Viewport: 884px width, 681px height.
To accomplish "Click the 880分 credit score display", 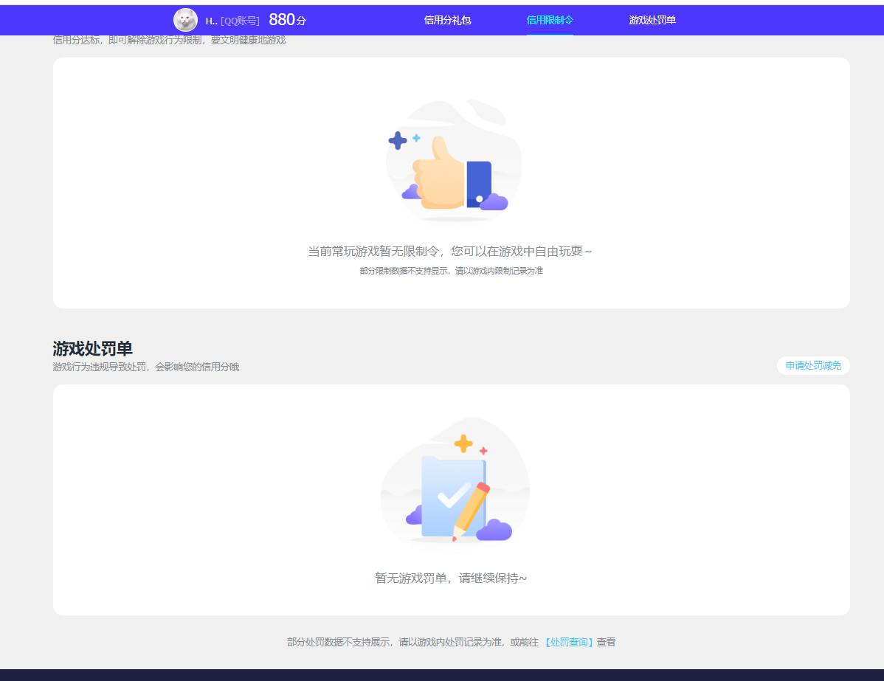I will pos(288,19).
